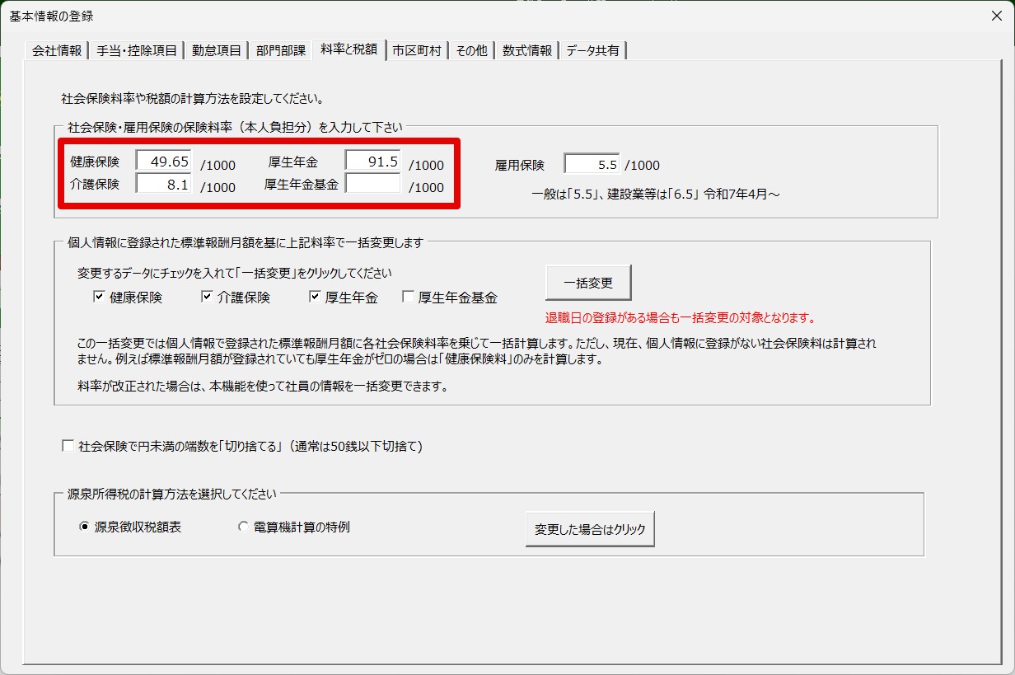This screenshot has height=675, width=1015.
Task: Uncheck the 健康保険 bulk change checkbox
Action: pos(99,298)
